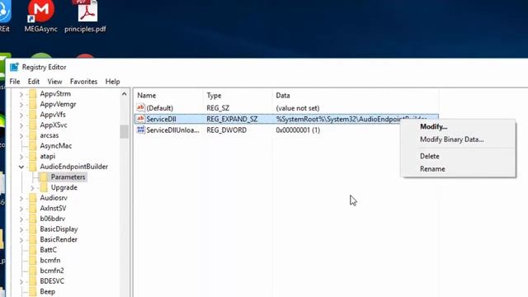Click the 0x00000001 (1) data cell

point(298,130)
